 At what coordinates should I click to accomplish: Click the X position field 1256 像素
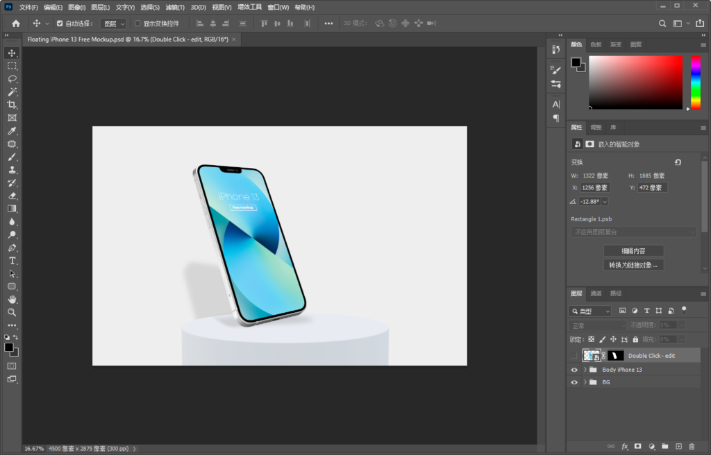coord(595,188)
